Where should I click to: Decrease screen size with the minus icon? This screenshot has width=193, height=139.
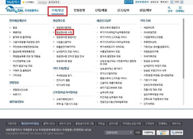point(172,2)
